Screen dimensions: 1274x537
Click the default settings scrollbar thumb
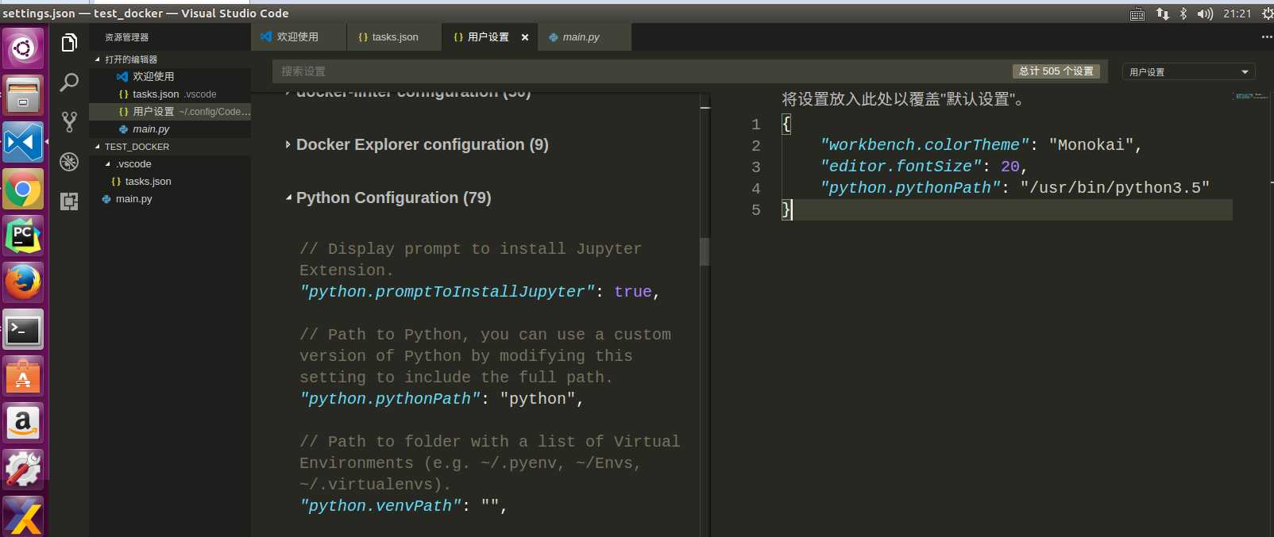705,251
